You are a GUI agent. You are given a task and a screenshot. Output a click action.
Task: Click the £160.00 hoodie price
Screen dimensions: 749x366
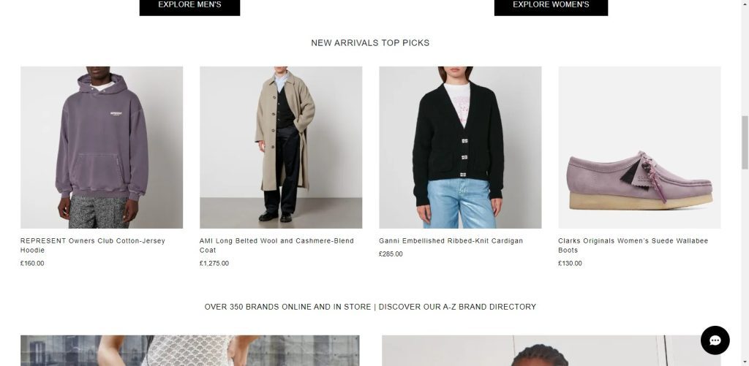32,264
